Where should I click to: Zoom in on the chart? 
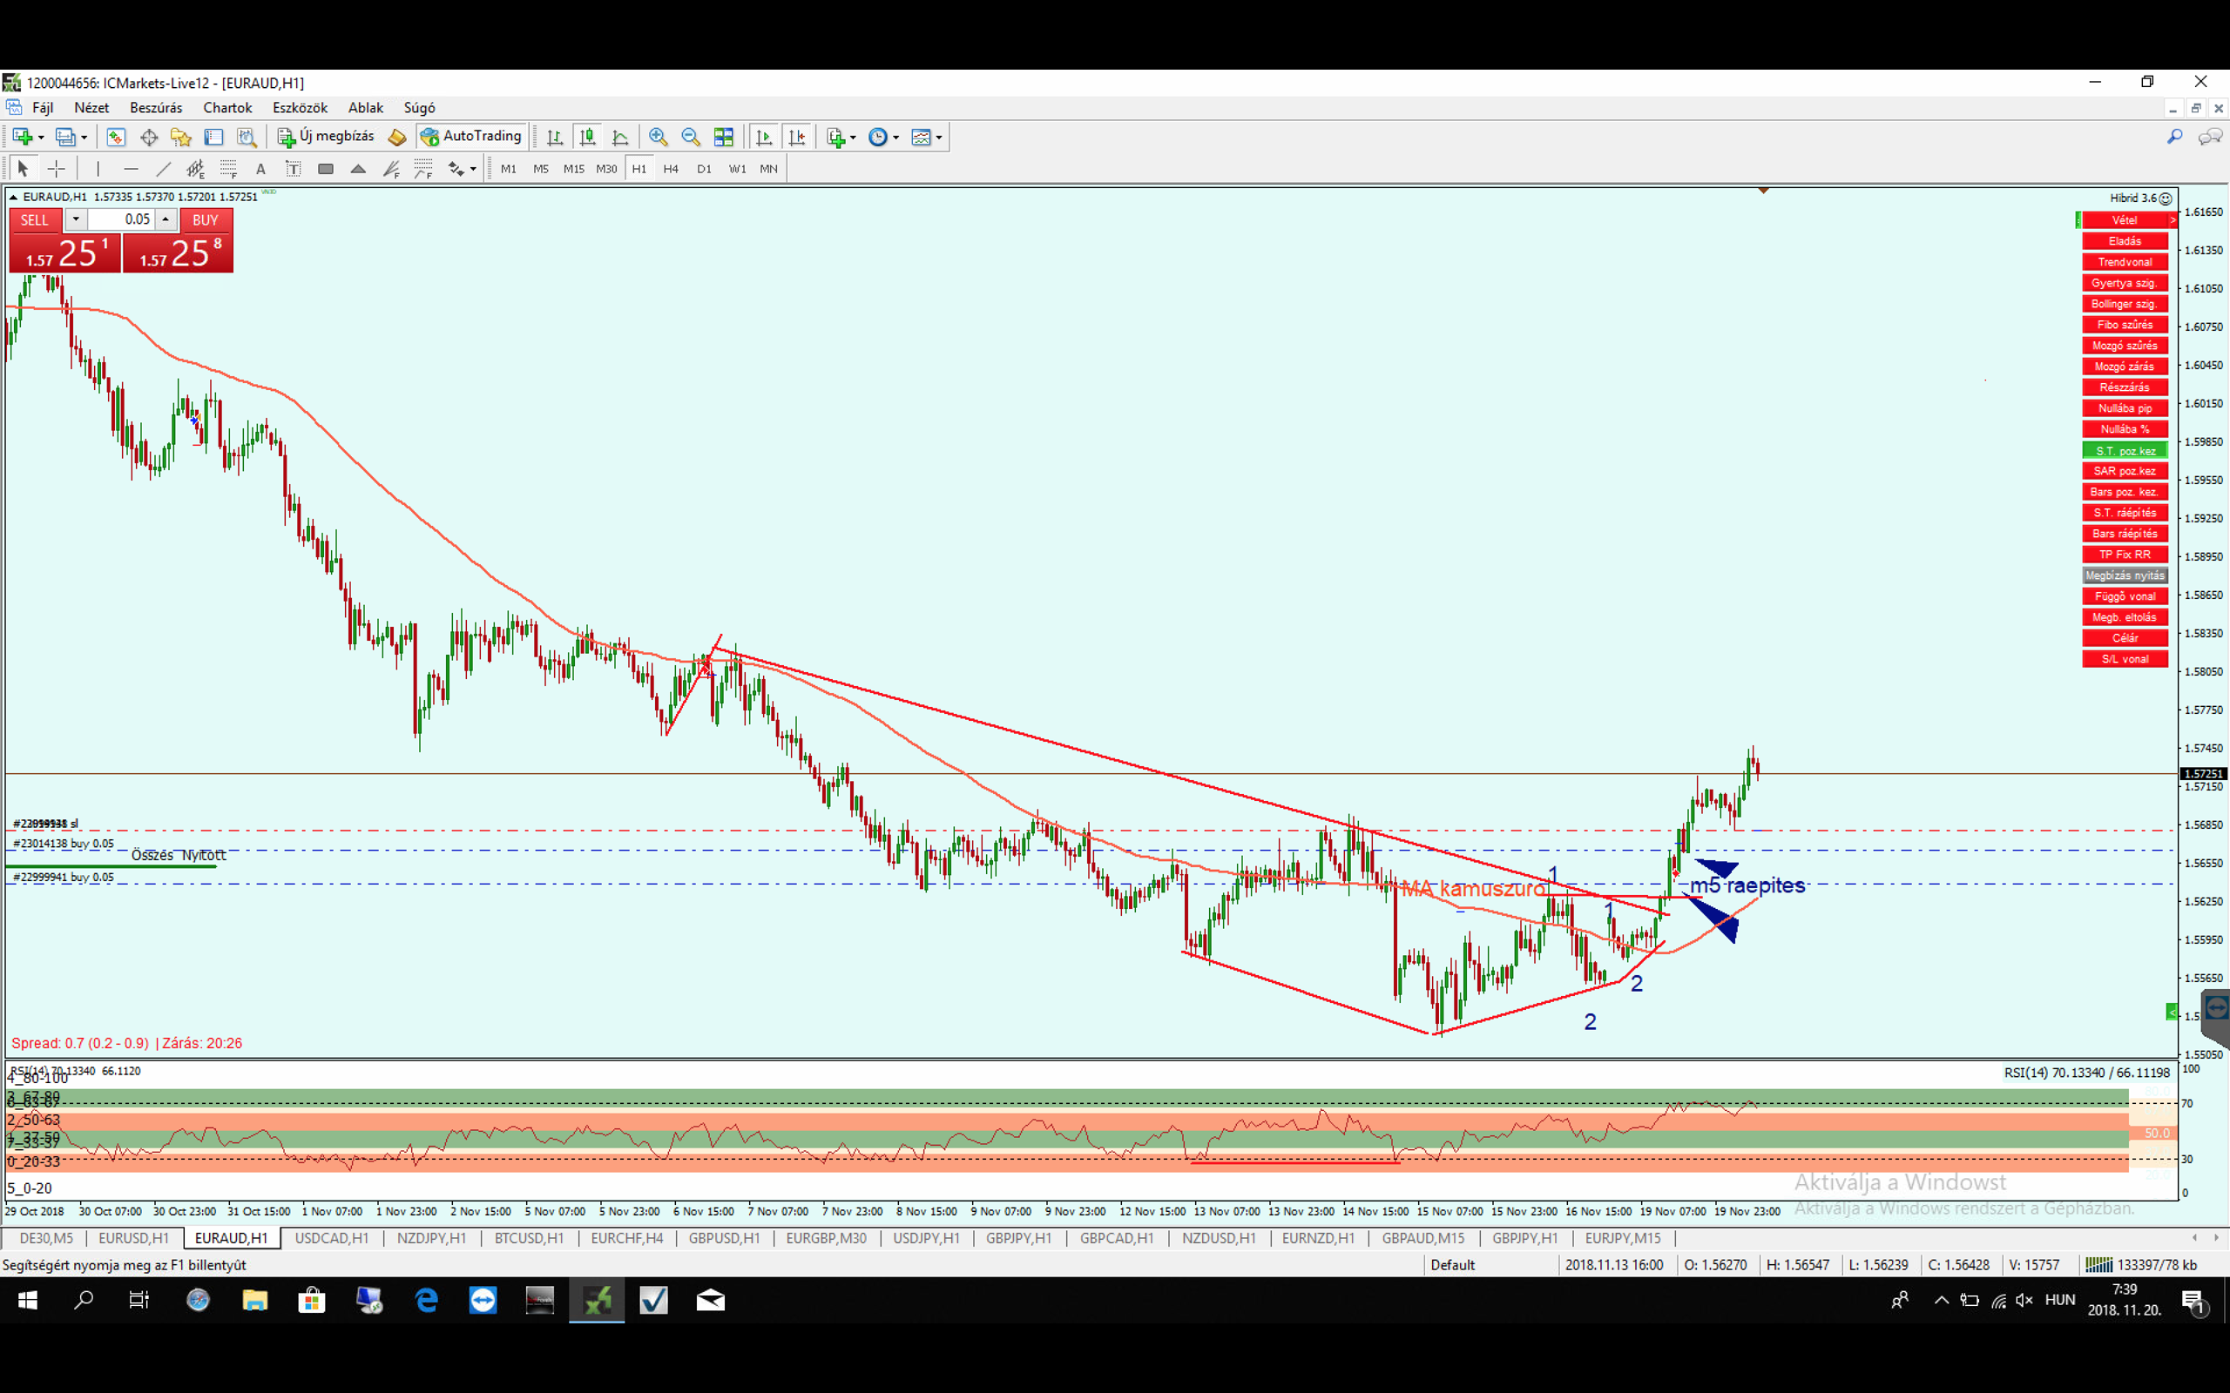[658, 138]
